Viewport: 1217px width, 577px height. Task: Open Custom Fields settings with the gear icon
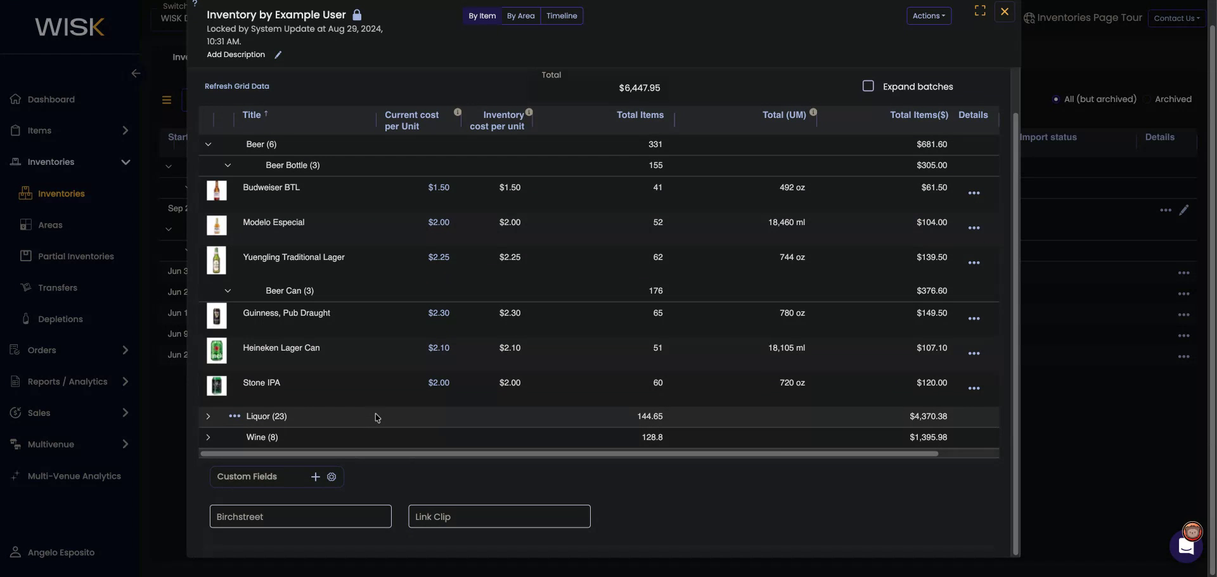point(332,477)
